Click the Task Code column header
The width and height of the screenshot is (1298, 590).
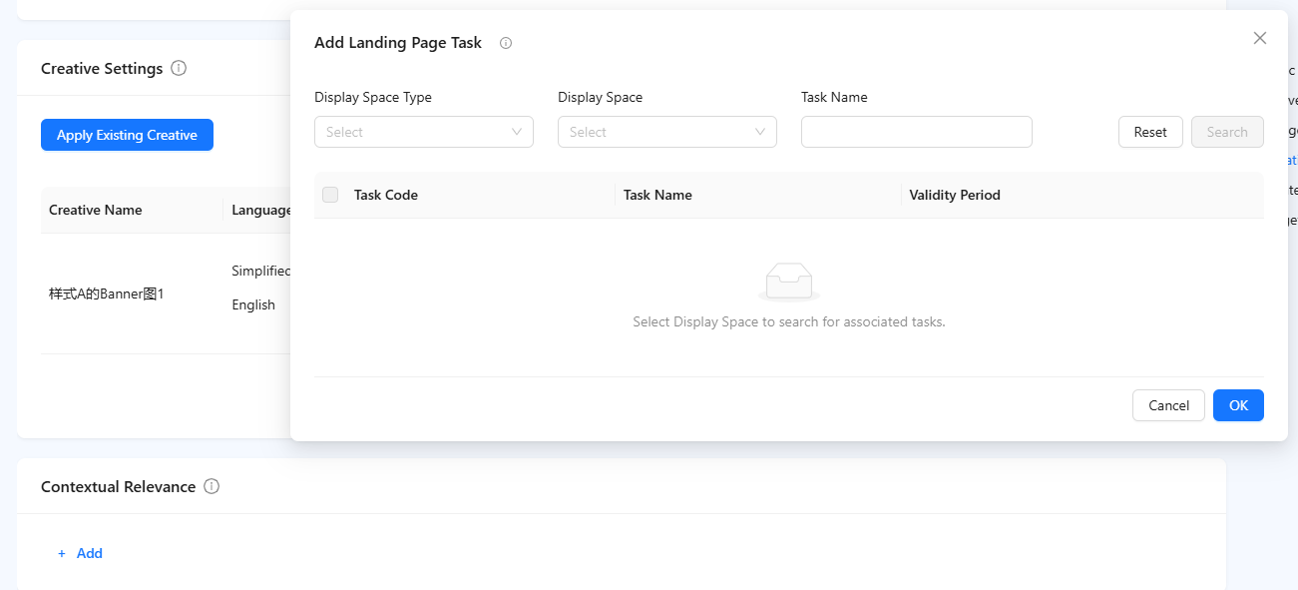tap(386, 195)
